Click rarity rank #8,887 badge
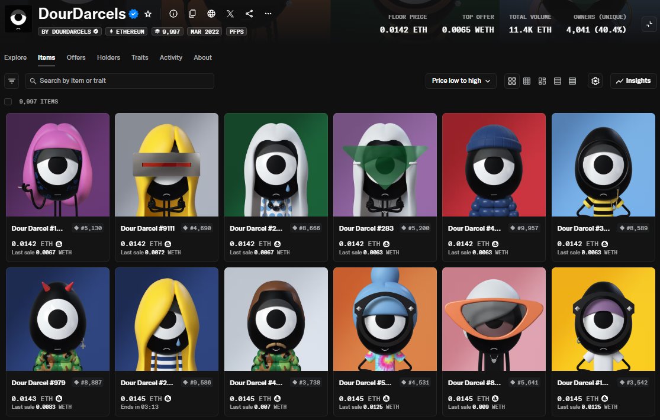The height and width of the screenshot is (420, 660). tap(88, 383)
